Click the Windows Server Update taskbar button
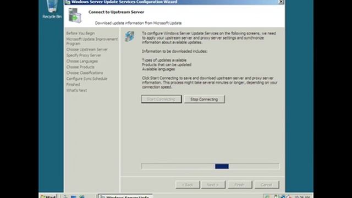Viewport: 352px width, 198px height. [x=125, y=196]
